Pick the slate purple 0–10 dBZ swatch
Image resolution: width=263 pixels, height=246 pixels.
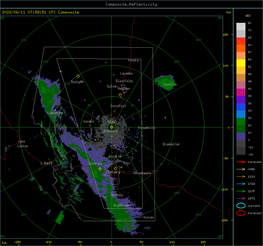pos(241,136)
